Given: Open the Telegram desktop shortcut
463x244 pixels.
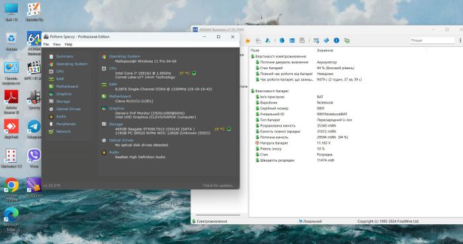Looking at the screenshot, I should coord(34,129).
